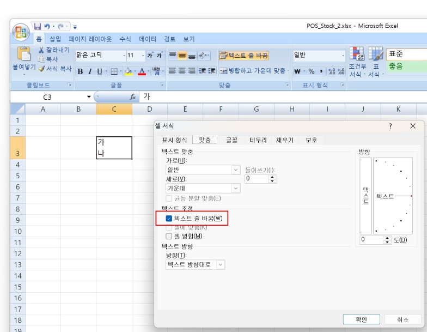This screenshot has height=332, width=427.
Task: Click the Format Painter (서식 복사) icon
Action: (x=41, y=69)
